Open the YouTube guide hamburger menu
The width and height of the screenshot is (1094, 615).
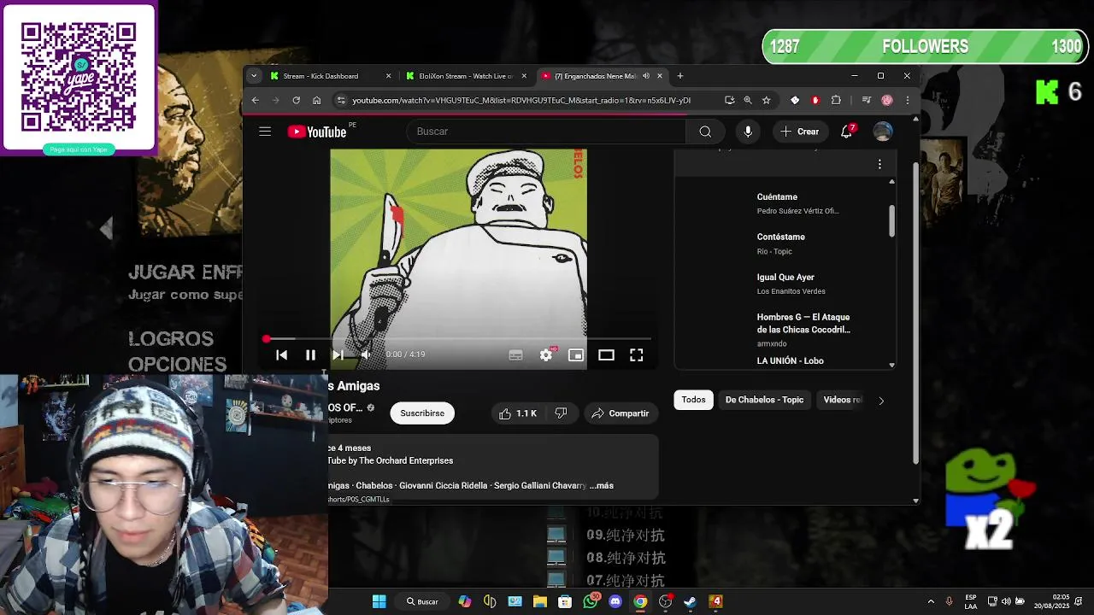point(265,132)
